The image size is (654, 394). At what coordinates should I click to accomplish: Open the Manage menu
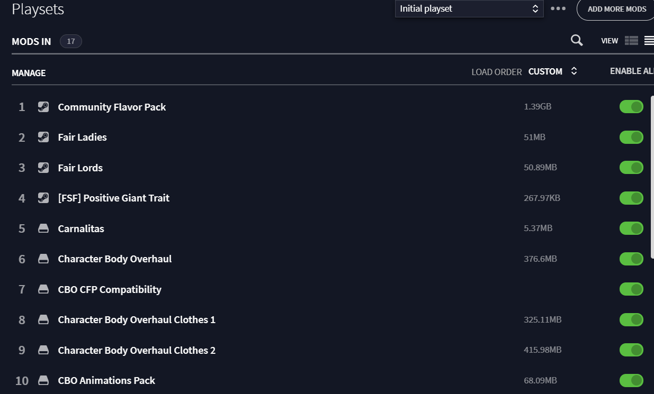29,73
